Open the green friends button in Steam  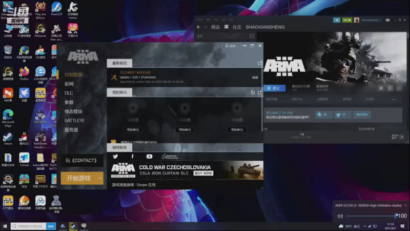pos(347,20)
